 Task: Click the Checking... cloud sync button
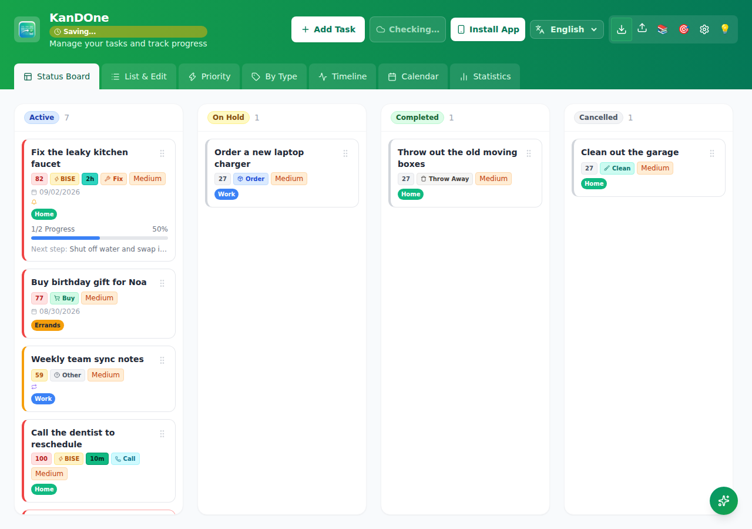(x=408, y=29)
